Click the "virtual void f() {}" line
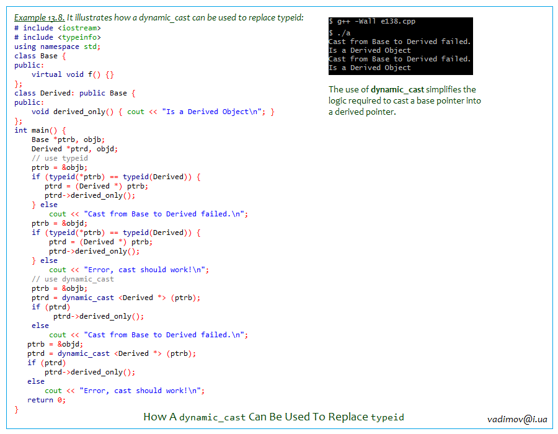The height and width of the screenshot is (434, 558). tap(73, 74)
